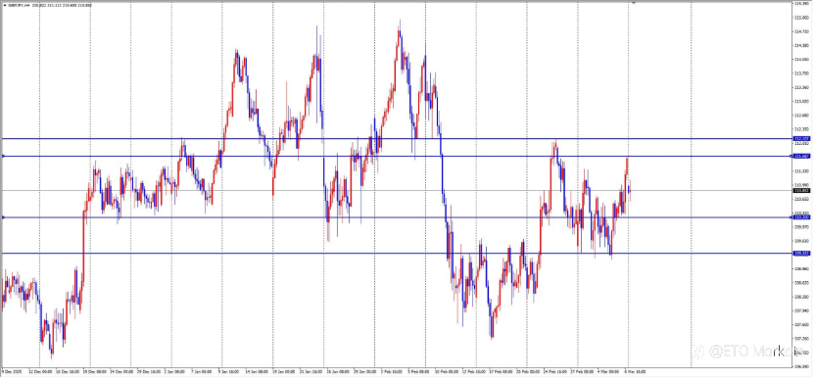Click the 208.960 price axis label

pyautogui.click(x=801, y=269)
